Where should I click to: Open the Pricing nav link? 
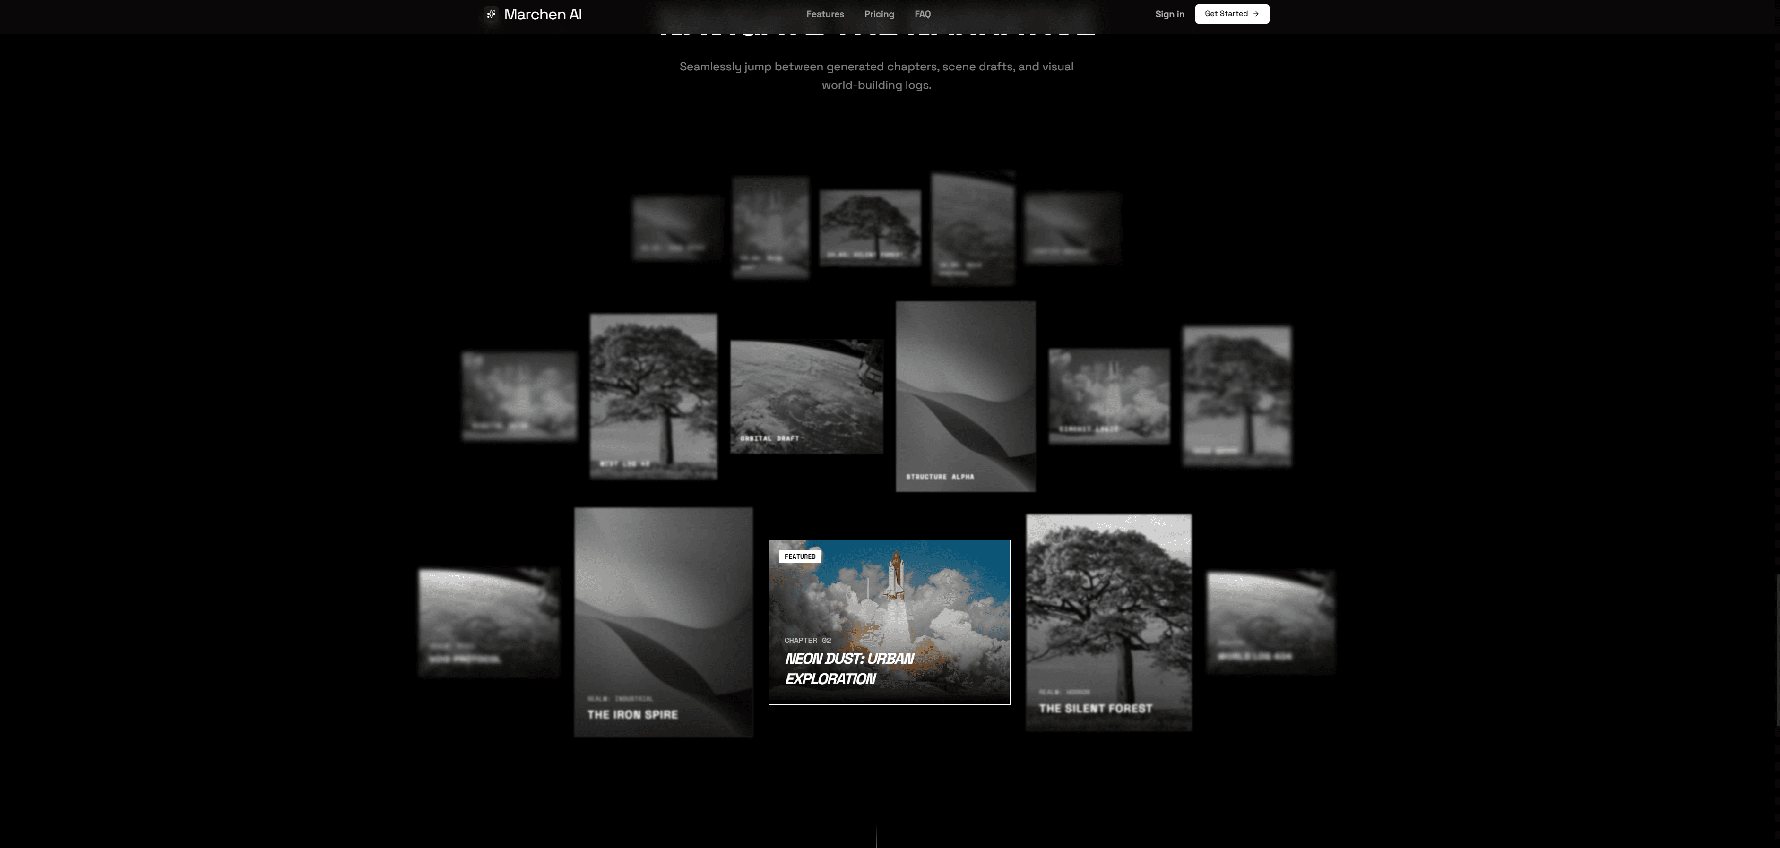coord(878,14)
